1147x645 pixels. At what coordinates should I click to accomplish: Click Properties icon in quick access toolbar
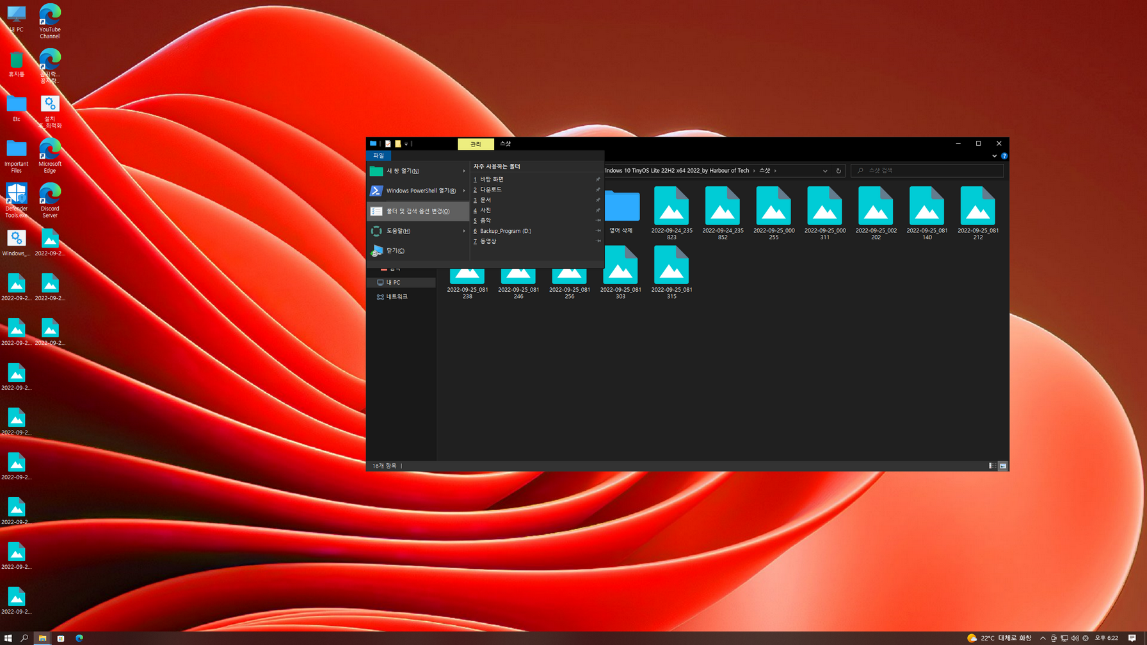click(388, 144)
